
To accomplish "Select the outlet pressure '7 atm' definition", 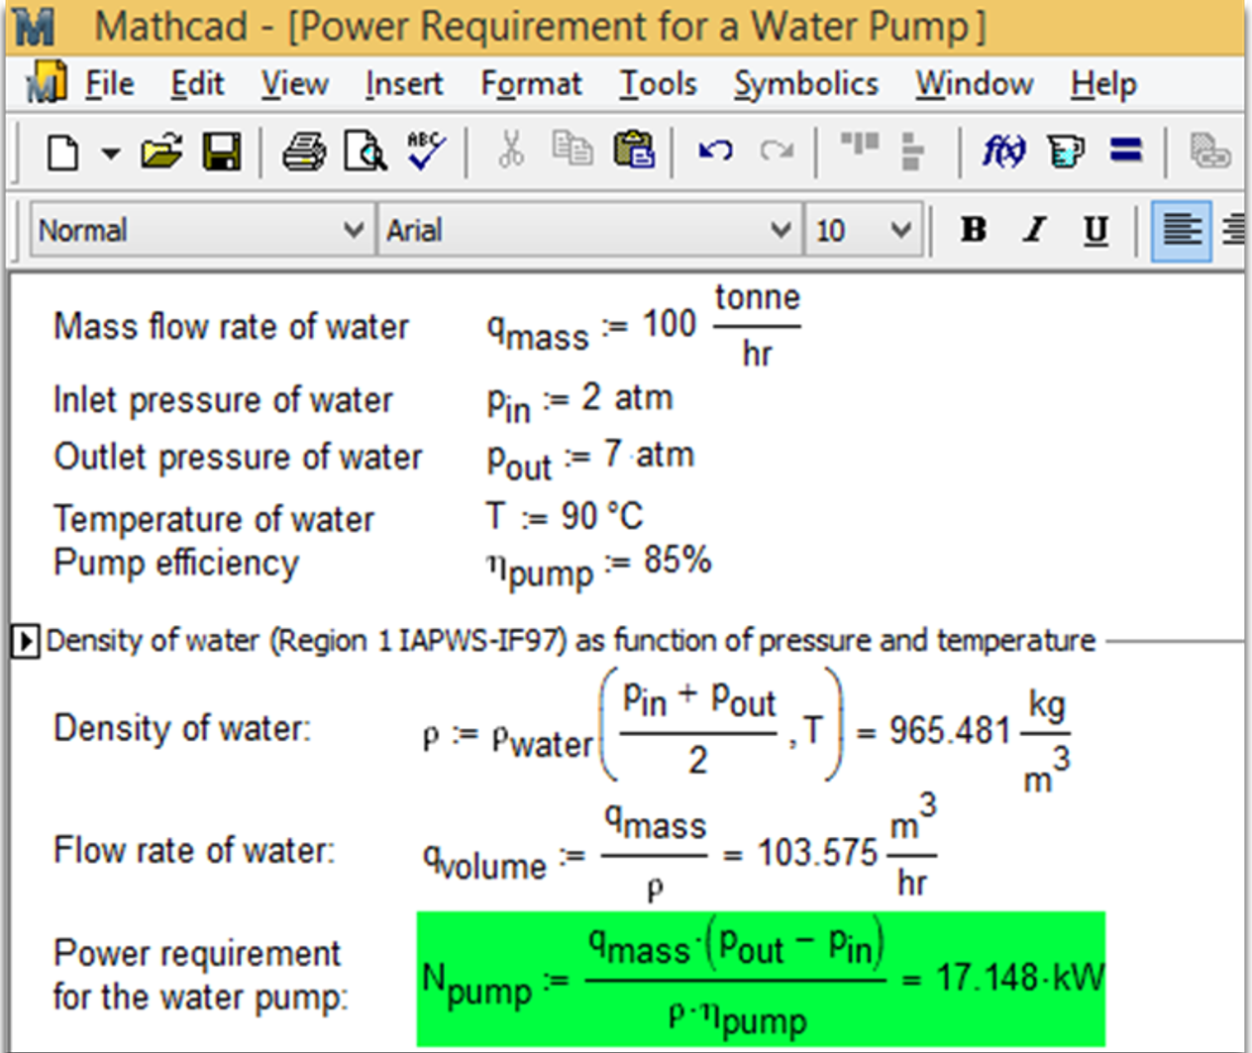I will point(590,459).
